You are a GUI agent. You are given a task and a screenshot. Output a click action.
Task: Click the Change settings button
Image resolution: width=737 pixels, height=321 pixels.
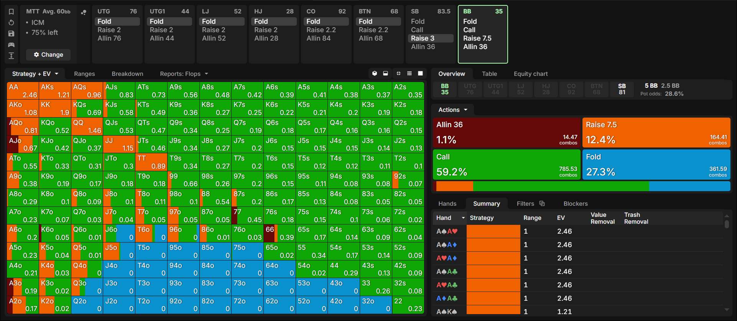pos(48,55)
